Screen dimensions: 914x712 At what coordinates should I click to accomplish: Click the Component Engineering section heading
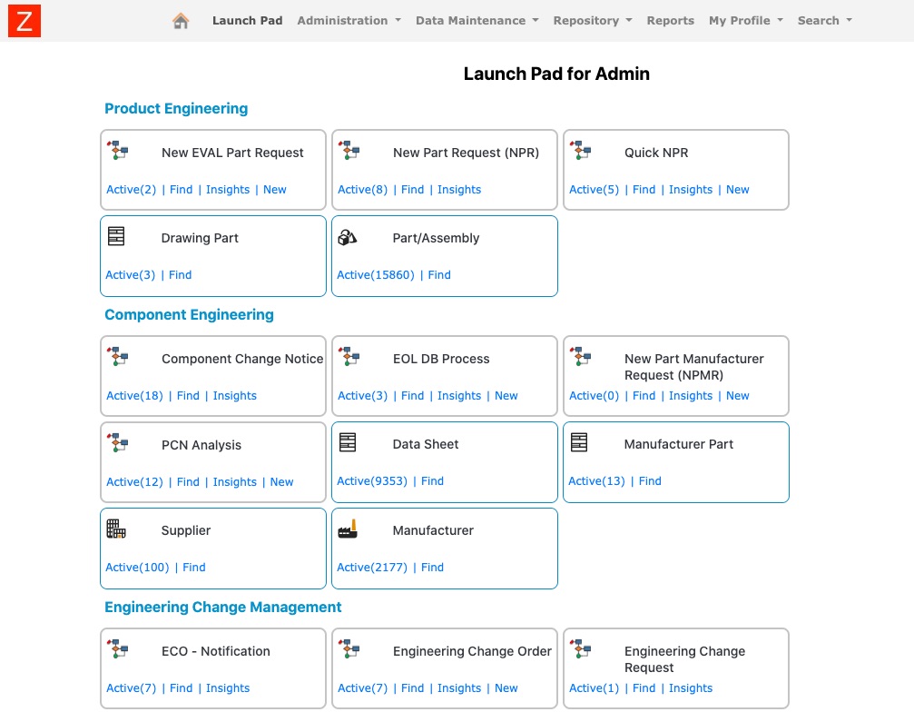point(189,315)
